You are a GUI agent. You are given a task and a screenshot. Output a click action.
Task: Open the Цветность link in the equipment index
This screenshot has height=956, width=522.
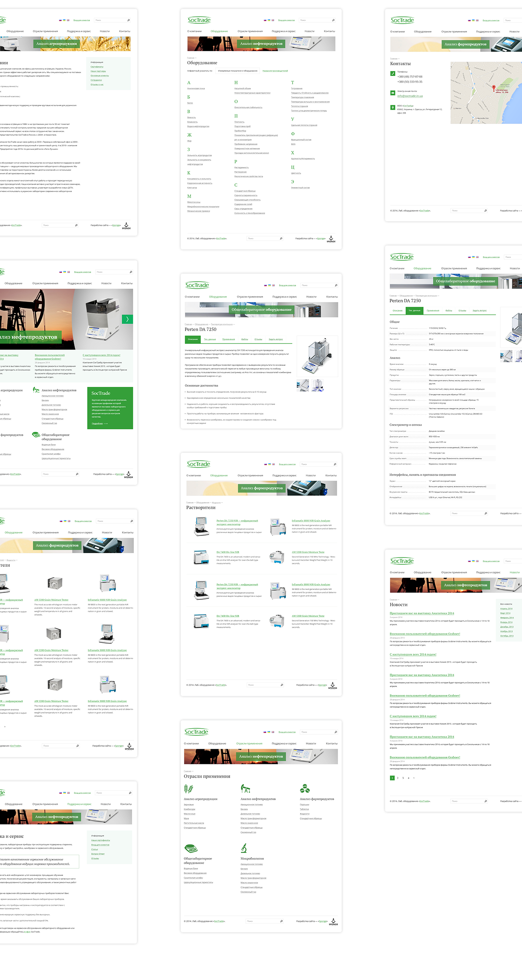coord(296,173)
